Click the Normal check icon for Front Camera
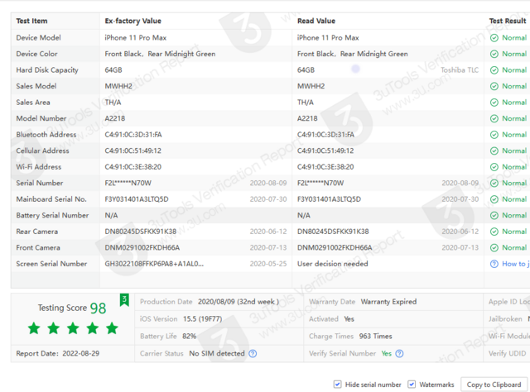530x392 pixels. [494, 248]
